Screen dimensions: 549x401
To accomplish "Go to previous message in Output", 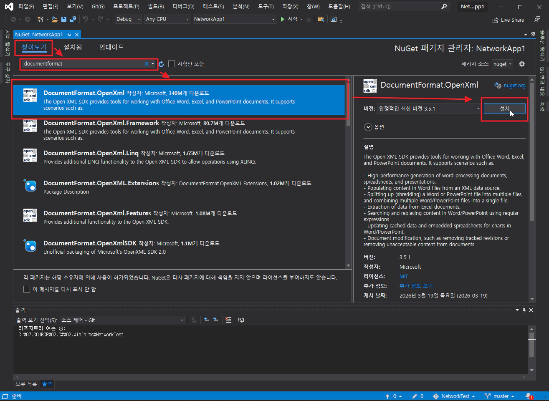I will pos(207,320).
